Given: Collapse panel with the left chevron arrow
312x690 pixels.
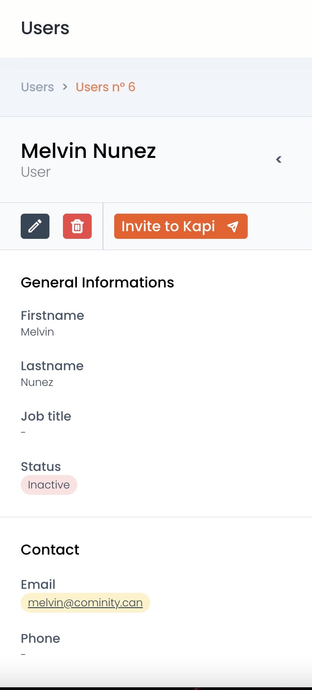Looking at the screenshot, I should click(x=279, y=159).
